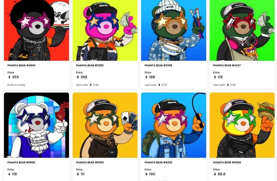Click the Ethereum icon beside price 88.8

(215, 174)
